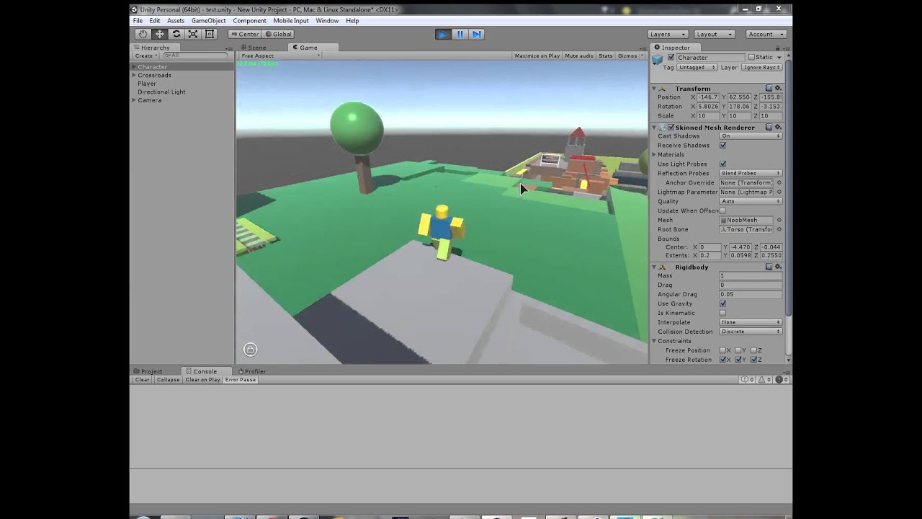Select the Hand tool in the toolbar
The image size is (922, 519).
143,34
